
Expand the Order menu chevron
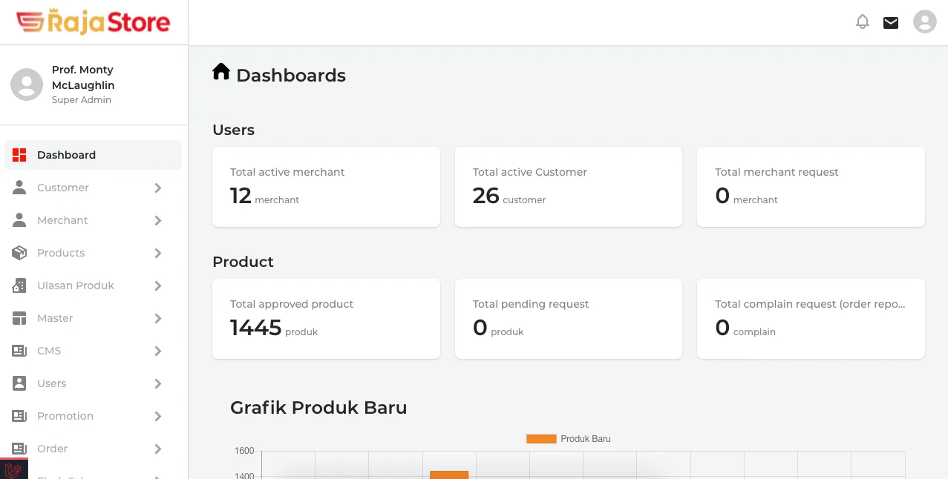click(158, 449)
